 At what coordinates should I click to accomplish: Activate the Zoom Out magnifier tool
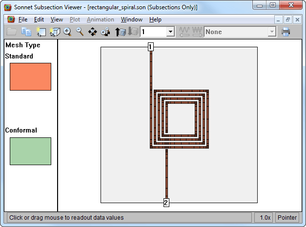point(80,32)
